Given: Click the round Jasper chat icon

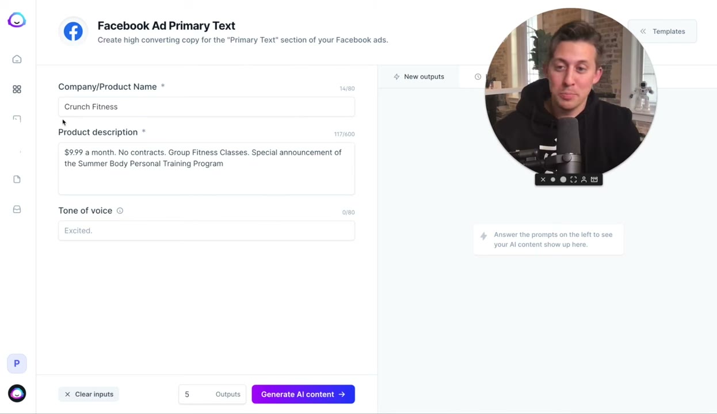Looking at the screenshot, I should (17, 393).
